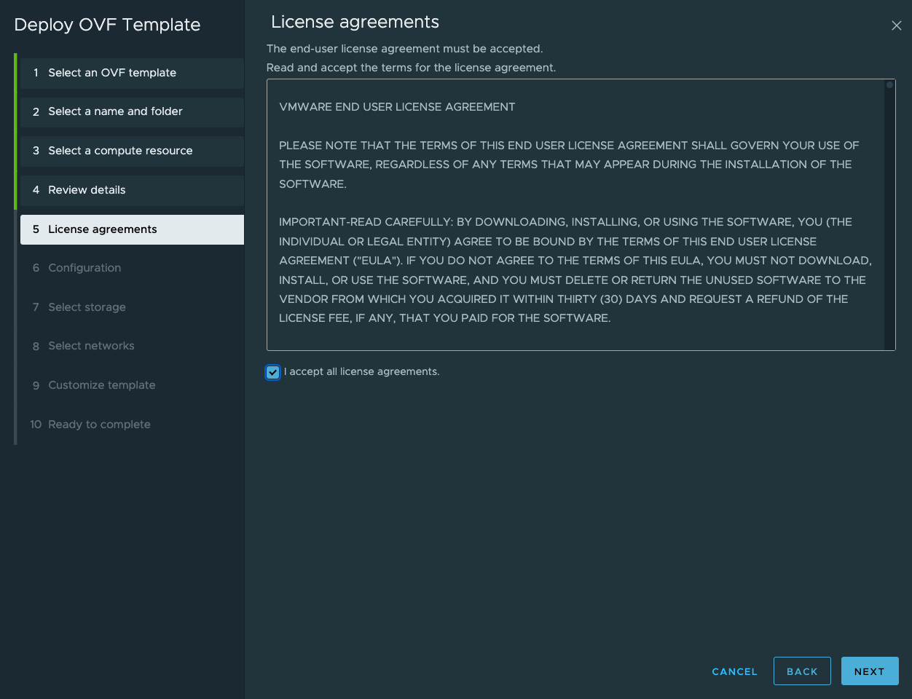Click the Select networks step
The height and width of the screenshot is (699, 912).
coord(91,346)
